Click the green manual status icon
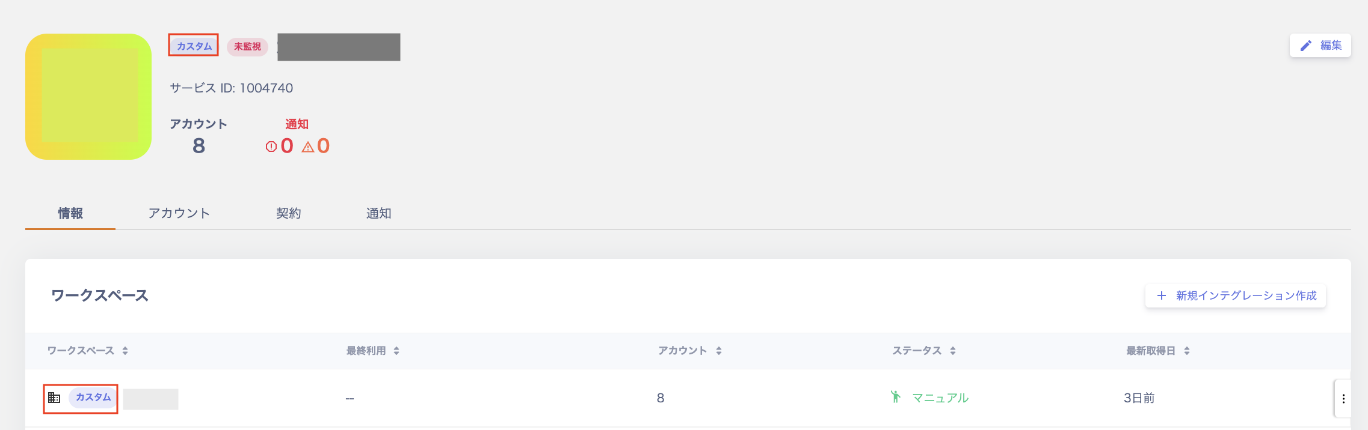This screenshot has height=430, width=1368. (x=896, y=397)
